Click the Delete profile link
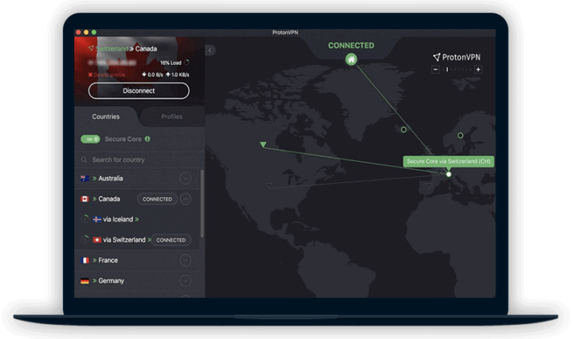The height and width of the screenshot is (339, 574). click(107, 75)
